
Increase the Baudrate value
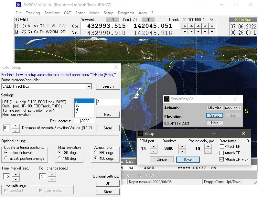click(182, 146)
